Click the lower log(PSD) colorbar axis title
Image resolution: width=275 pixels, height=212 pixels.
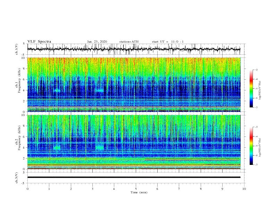click(260, 148)
